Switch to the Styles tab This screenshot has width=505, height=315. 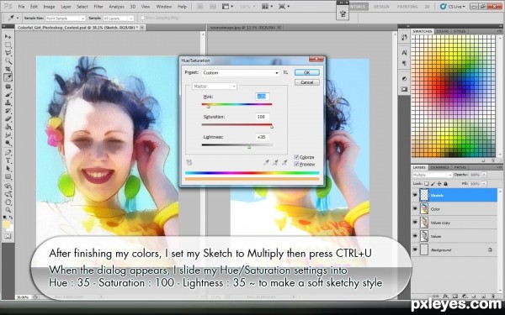click(x=460, y=31)
